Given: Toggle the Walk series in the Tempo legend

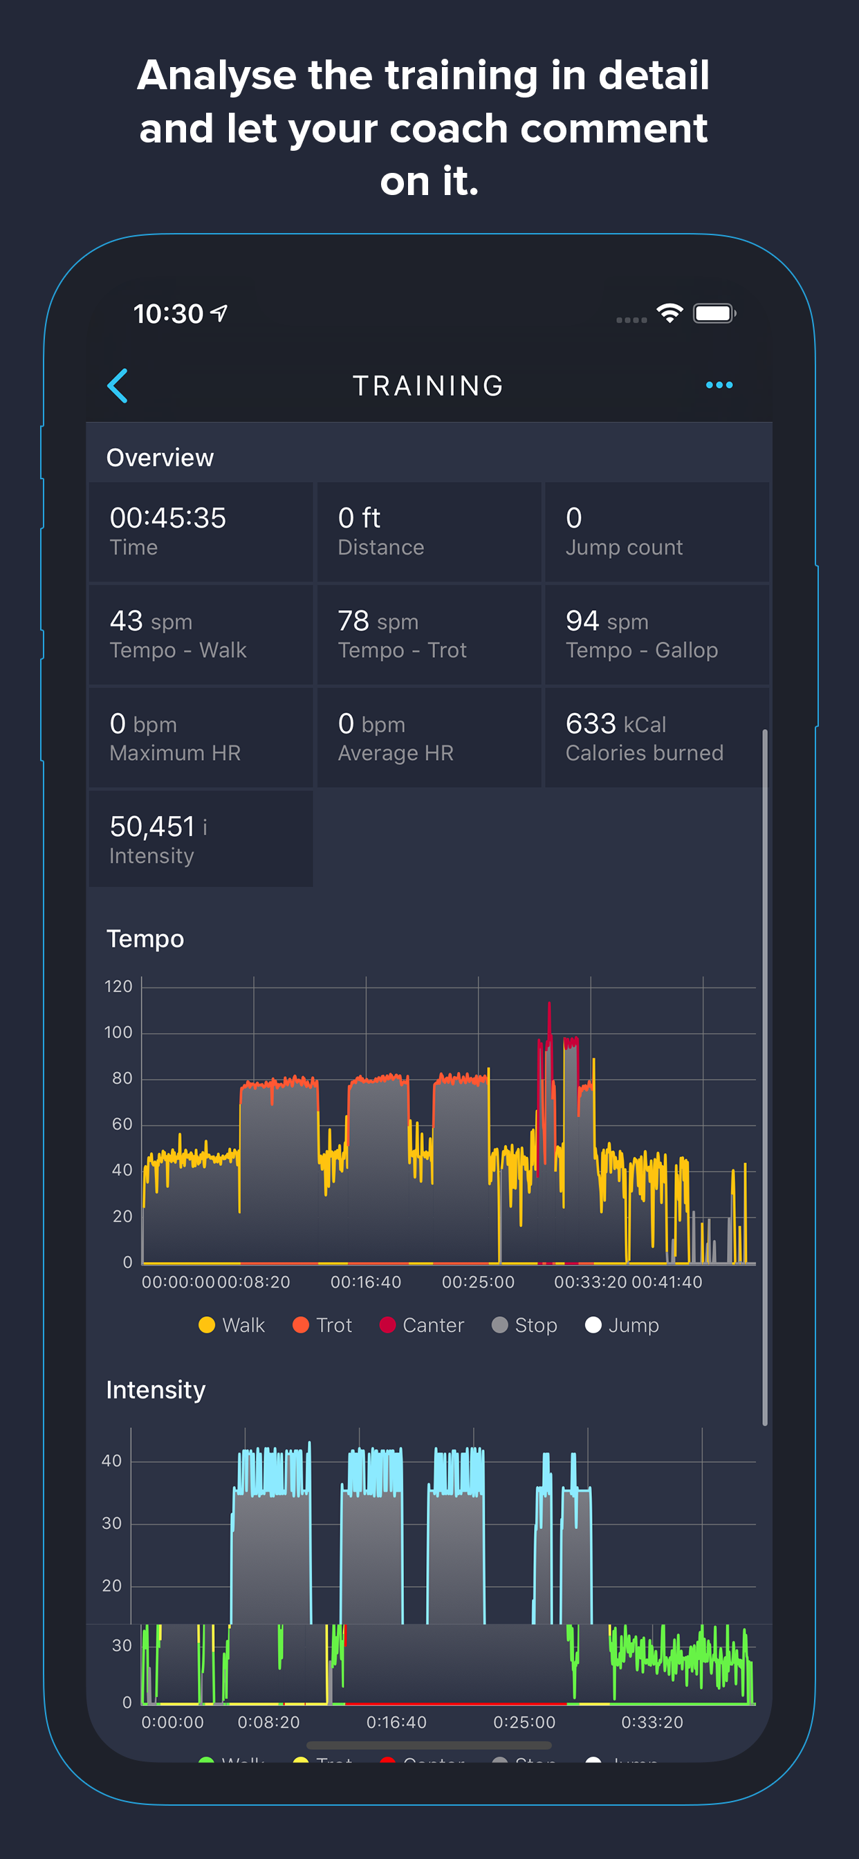Looking at the screenshot, I should click(x=232, y=1325).
